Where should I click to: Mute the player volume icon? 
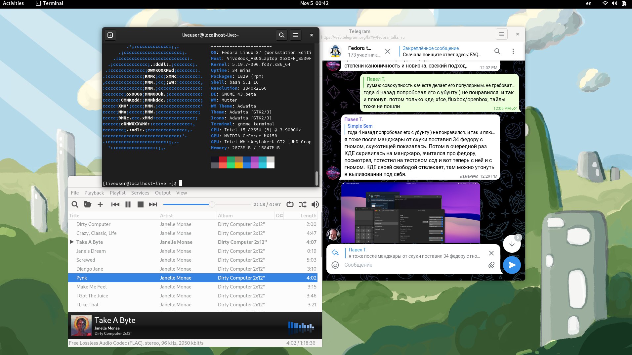point(315,204)
